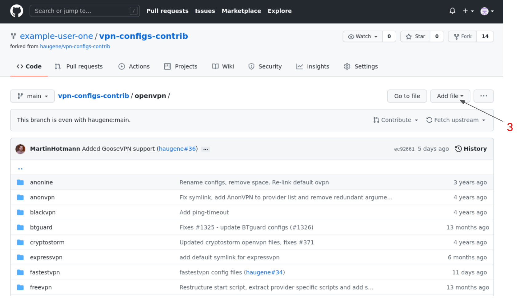Open Marketplace in top navigation
This screenshot has height=304, width=532.
(241, 11)
